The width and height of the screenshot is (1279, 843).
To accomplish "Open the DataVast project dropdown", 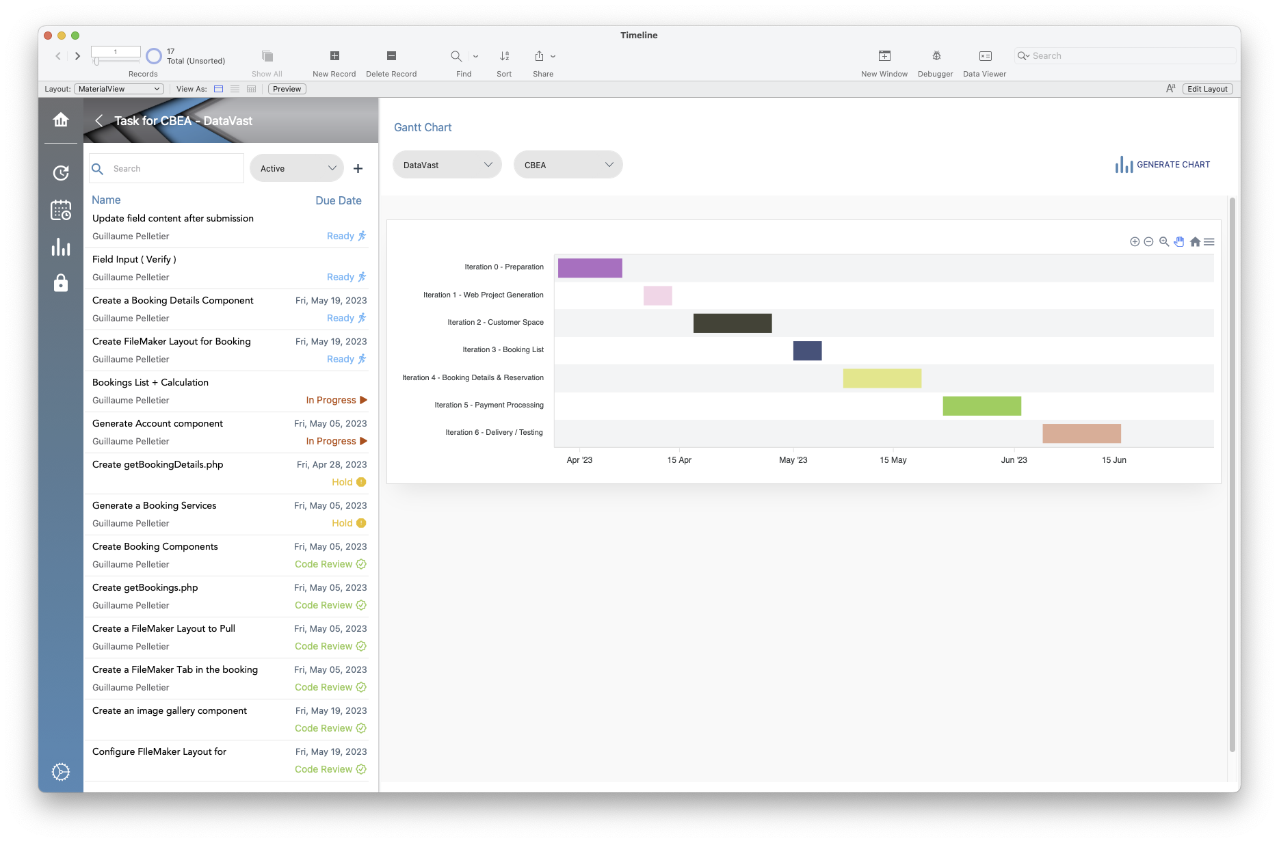I will [x=447, y=164].
